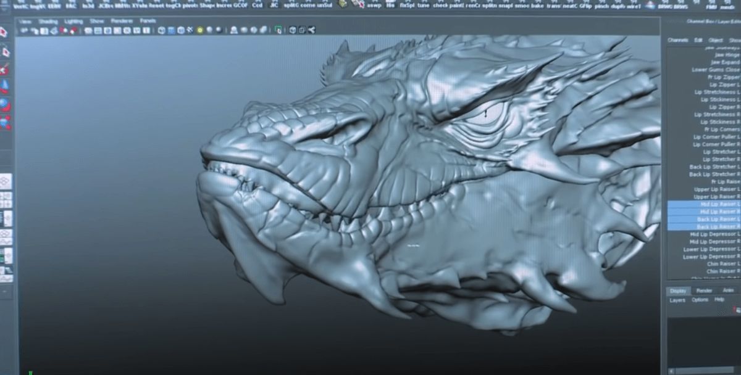Select the Upper Lip Raiser L channel
The height and width of the screenshot is (375, 741).
(716, 189)
